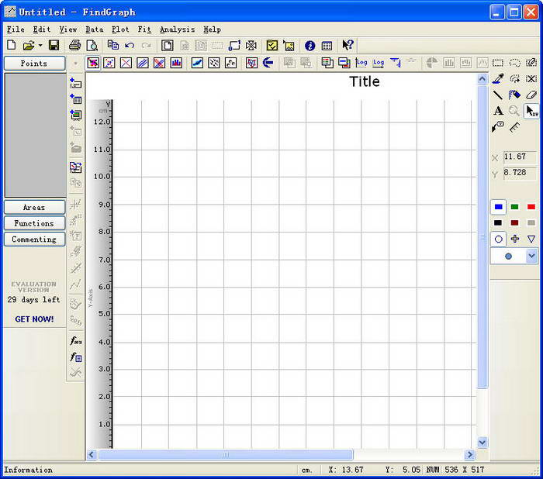Expand the Commenting panel
This screenshot has height=479, width=543.
(34, 239)
